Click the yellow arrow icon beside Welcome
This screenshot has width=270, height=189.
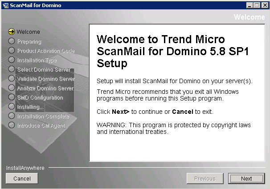(12, 32)
